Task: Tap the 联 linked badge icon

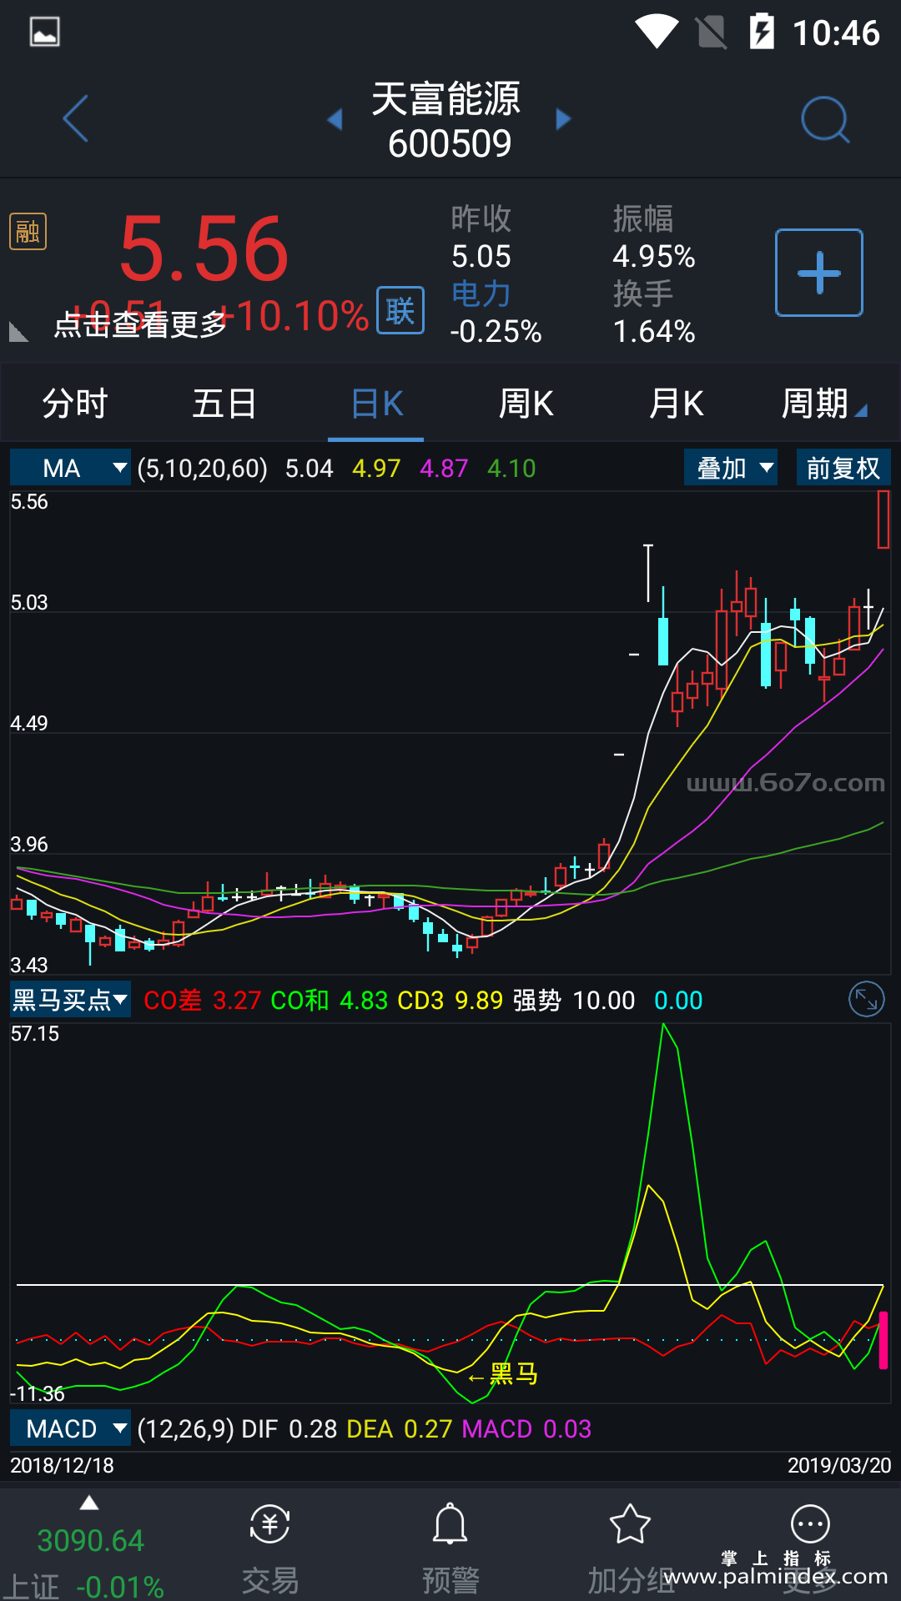Action: pos(400,310)
